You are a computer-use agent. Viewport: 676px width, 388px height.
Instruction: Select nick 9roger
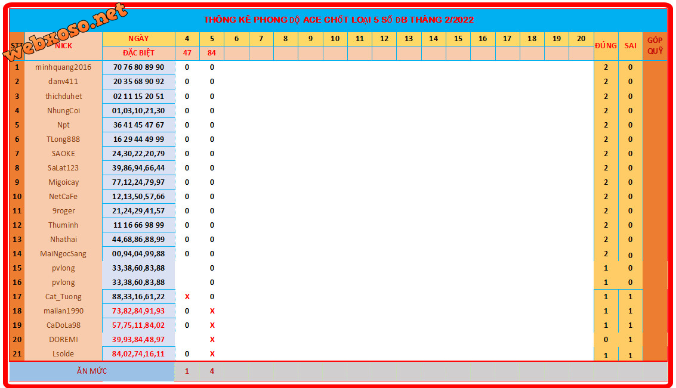point(63,210)
